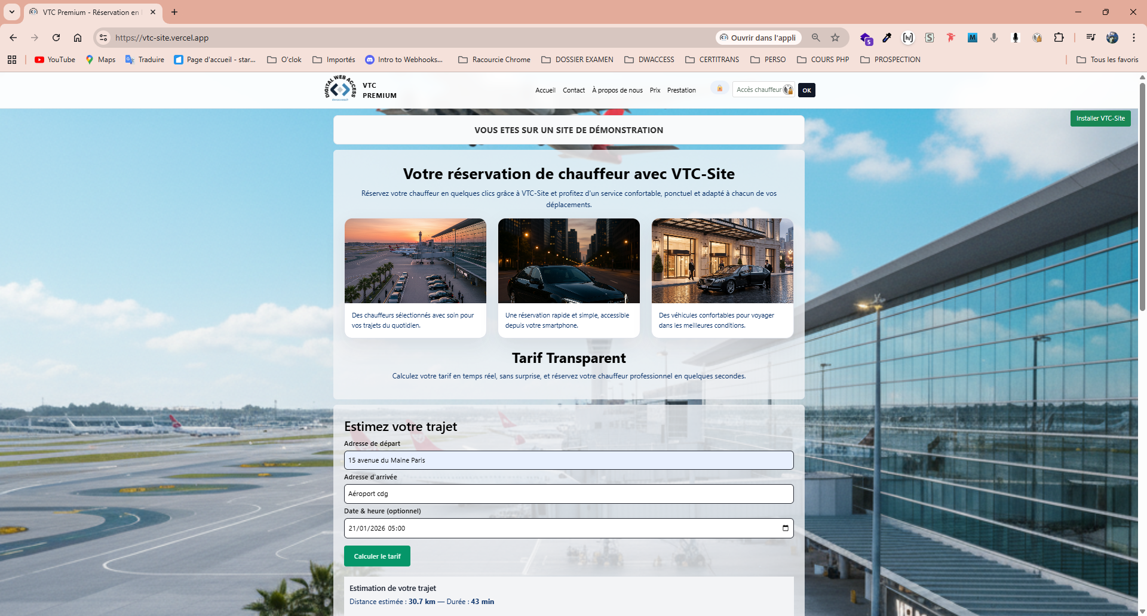
Task: Click the zoom magnifier in the address bar
Action: point(815,38)
